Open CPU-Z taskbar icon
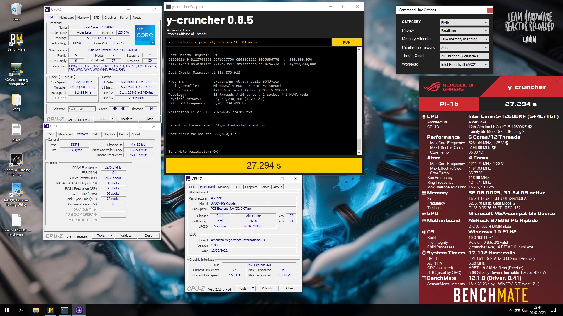563x316 pixels. coord(79,310)
